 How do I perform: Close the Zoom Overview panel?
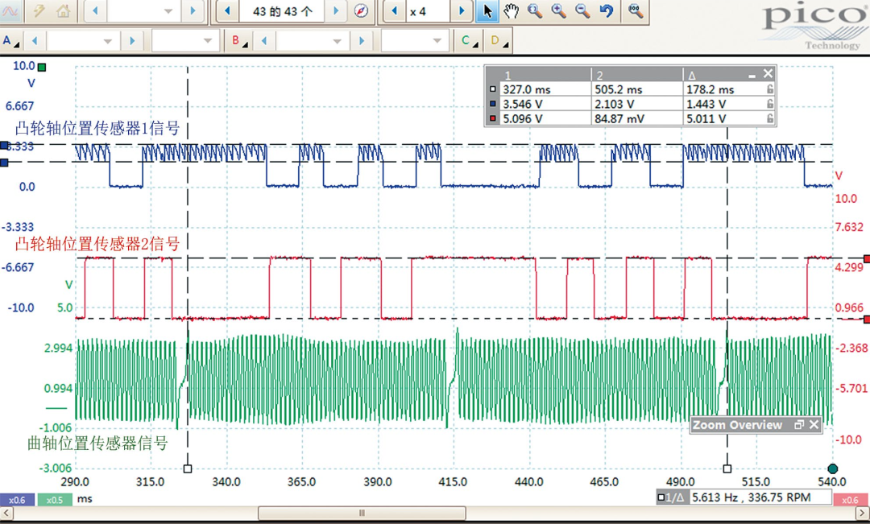(x=814, y=425)
